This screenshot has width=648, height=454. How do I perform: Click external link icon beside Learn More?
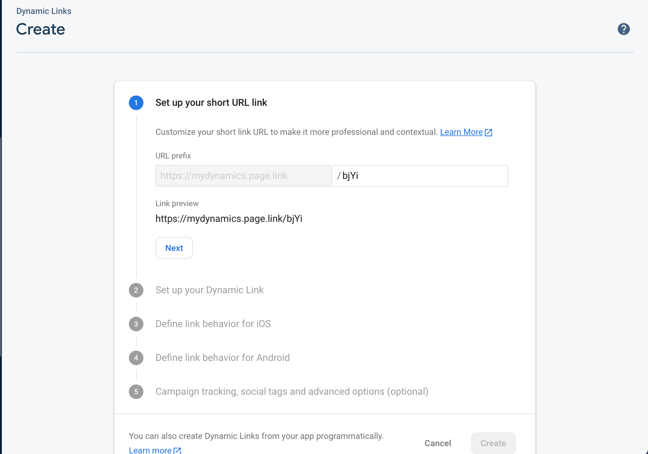coord(489,133)
